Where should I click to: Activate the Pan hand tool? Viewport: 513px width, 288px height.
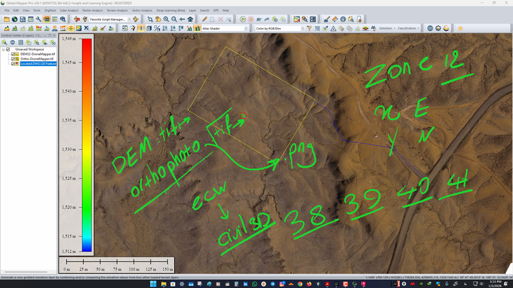158,20
